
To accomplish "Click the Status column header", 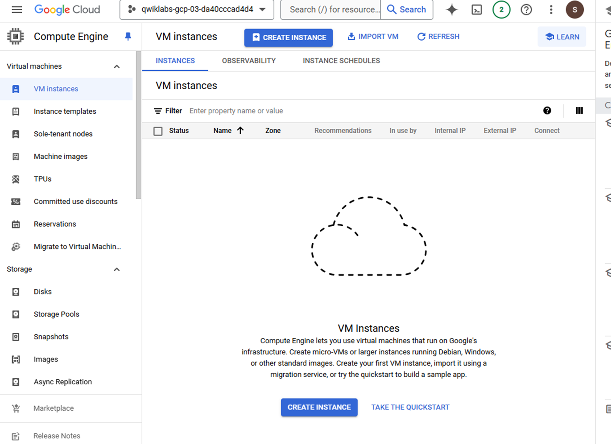I will coord(179,131).
